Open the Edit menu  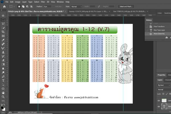[x=12, y=2]
